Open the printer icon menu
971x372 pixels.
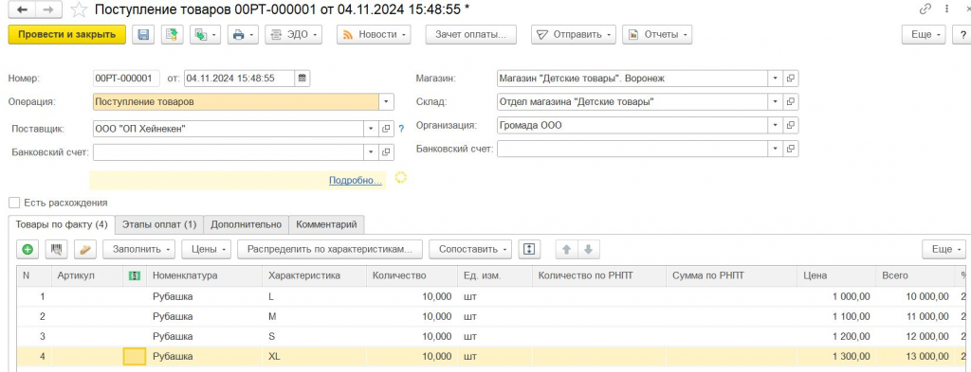click(242, 35)
